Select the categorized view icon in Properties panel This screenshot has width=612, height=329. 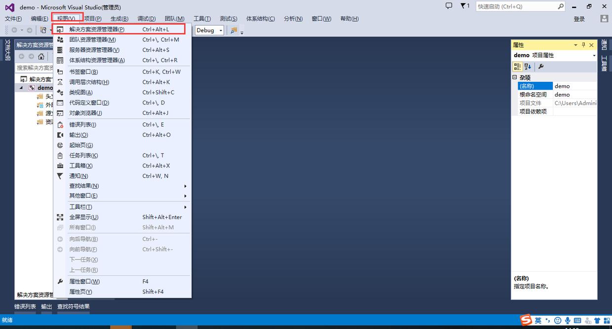tap(517, 66)
